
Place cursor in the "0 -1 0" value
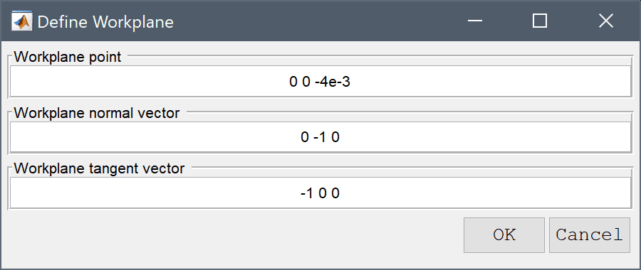(320, 137)
